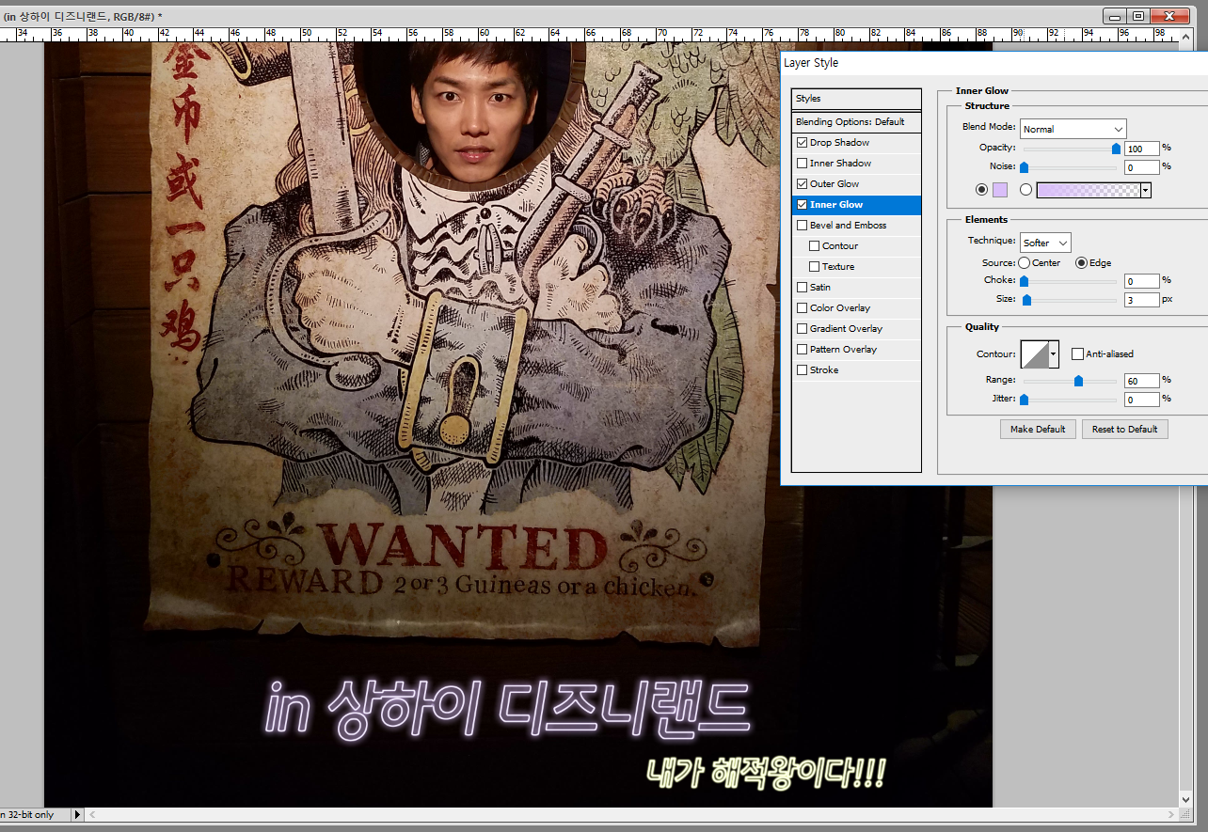
Task: Open the status bar info arrow menu
Action: [77, 814]
